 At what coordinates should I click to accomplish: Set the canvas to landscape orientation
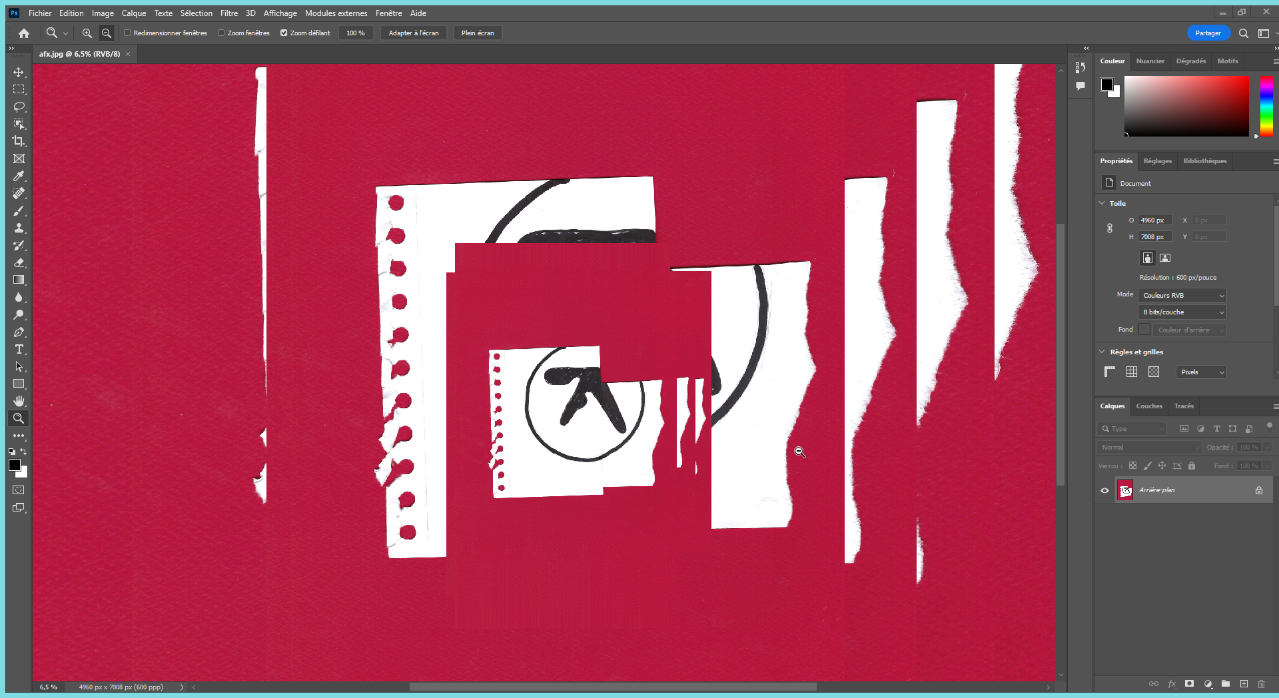(1165, 258)
